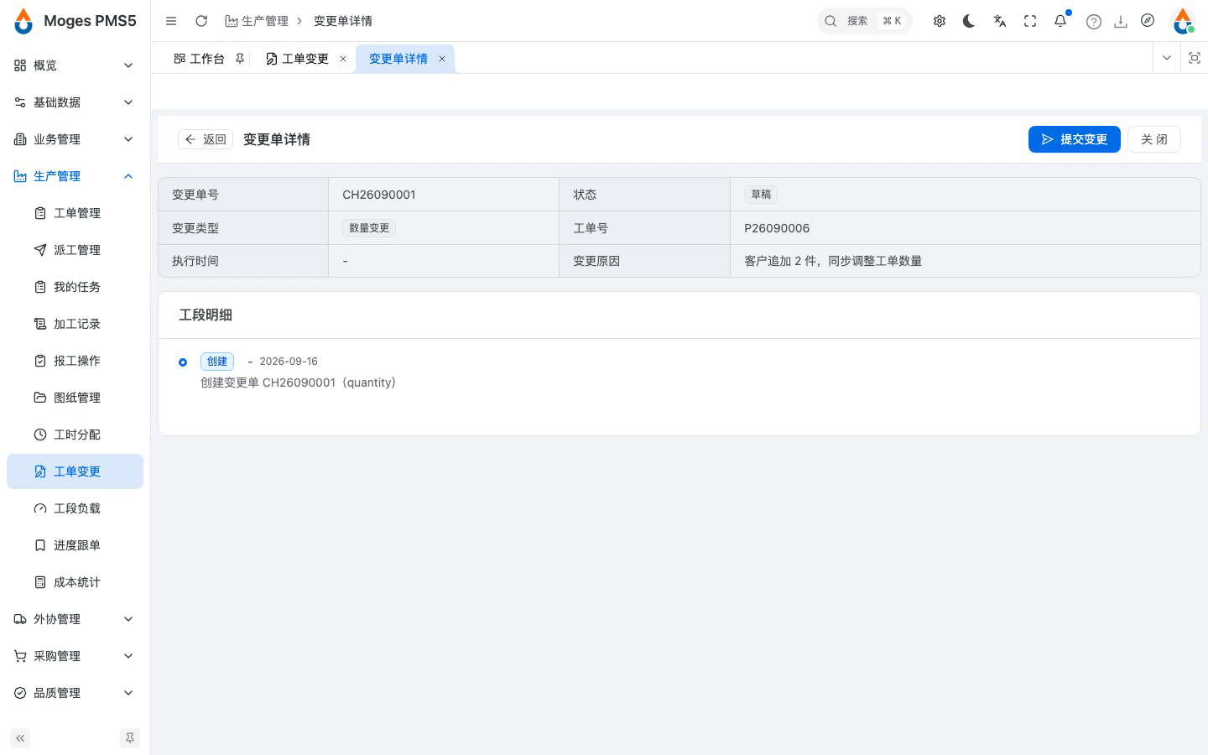
Task: Refresh the page with the reload icon
Action: (x=201, y=21)
